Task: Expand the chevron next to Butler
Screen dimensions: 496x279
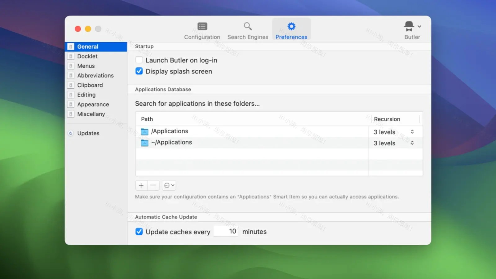Action: [x=419, y=26]
